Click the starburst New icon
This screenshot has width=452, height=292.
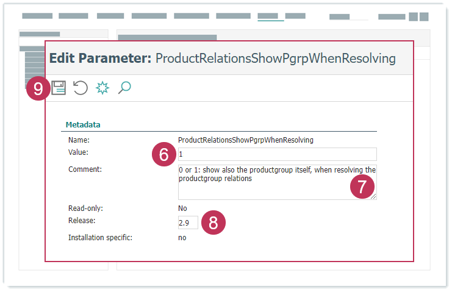(x=102, y=88)
